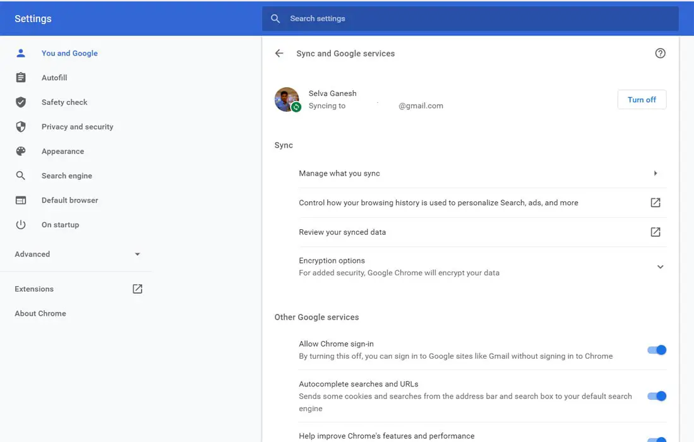The image size is (694, 442).
Task: Click Manage what you sync row
Action: (482, 174)
